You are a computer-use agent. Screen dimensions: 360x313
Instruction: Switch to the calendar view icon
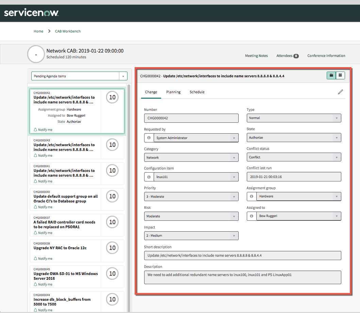[340, 75]
